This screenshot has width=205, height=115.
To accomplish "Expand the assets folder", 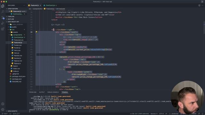I will pyautogui.click(x=16, y=32).
